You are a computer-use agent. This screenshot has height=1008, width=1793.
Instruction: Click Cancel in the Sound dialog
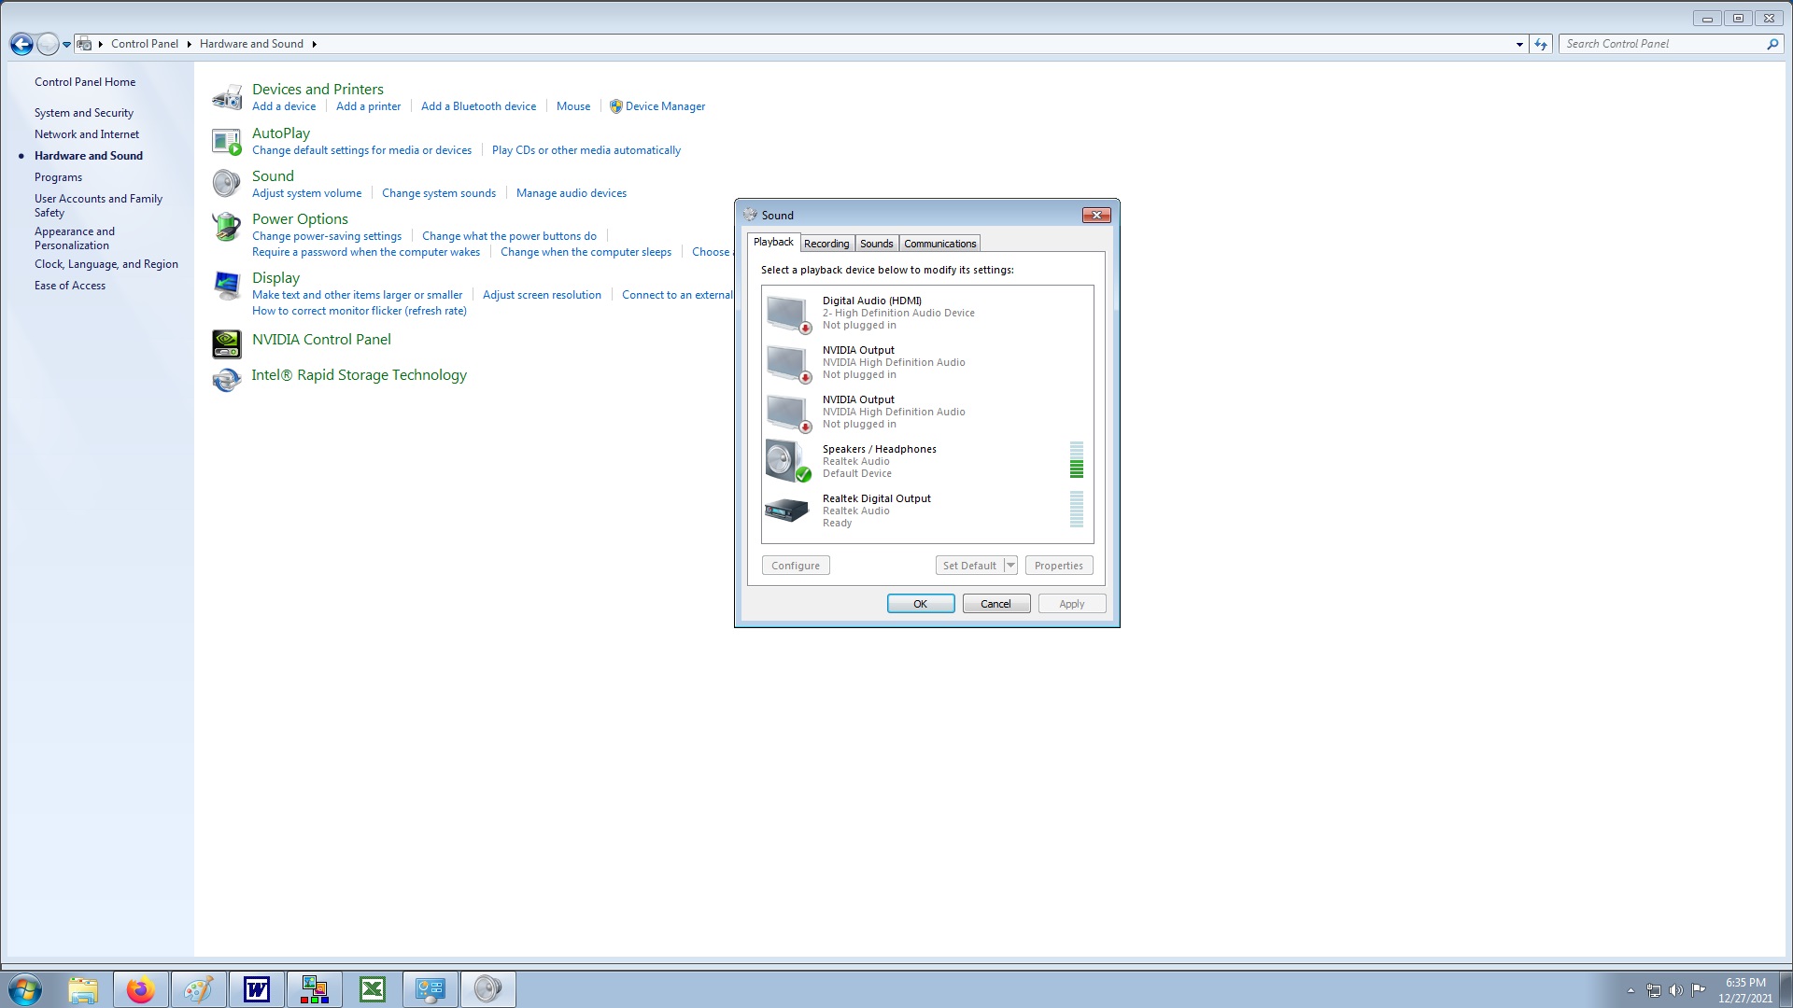pos(995,604)
